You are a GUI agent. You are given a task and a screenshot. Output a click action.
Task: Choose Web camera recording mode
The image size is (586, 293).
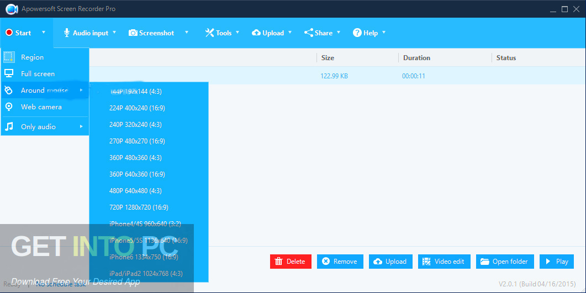(45, 106)
